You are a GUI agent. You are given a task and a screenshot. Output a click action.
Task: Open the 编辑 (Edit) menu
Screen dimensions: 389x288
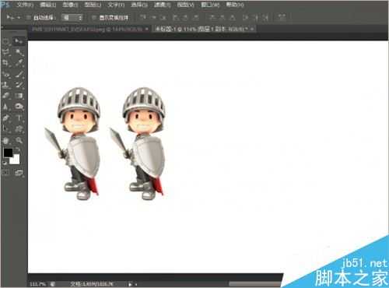(x=48, y=5)
